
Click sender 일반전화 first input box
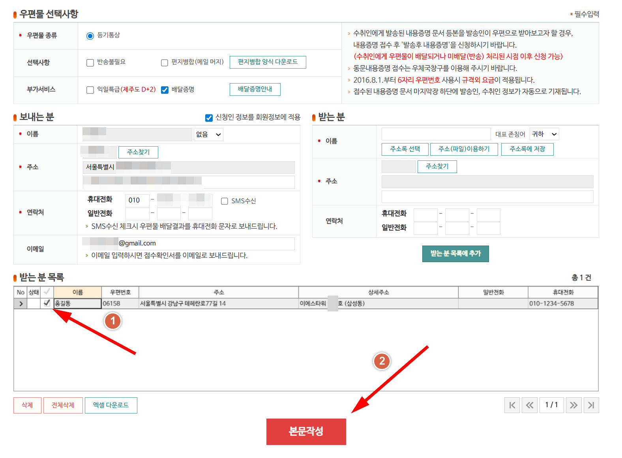(x=137, y=214)
